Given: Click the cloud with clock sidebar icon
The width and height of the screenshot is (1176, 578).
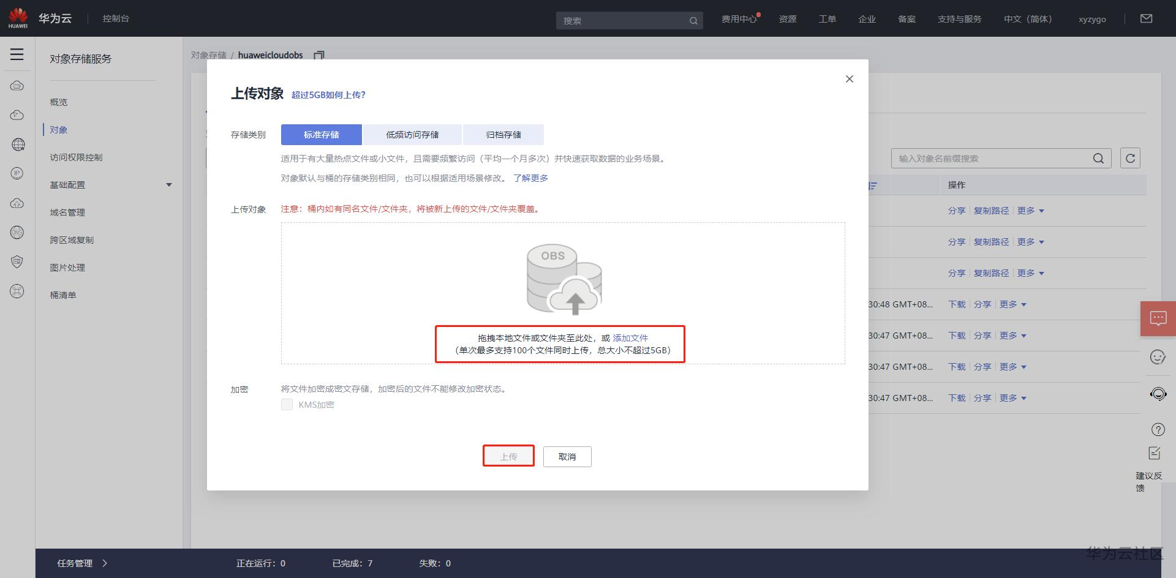Looking at the screenshot, I should (x=17, y=115).
